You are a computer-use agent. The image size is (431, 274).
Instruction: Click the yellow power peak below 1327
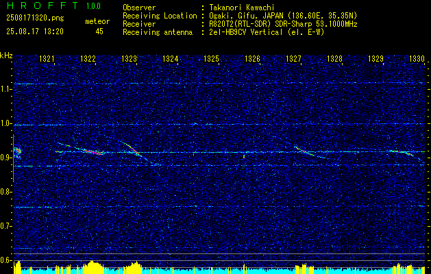click(x=304, y=269)
